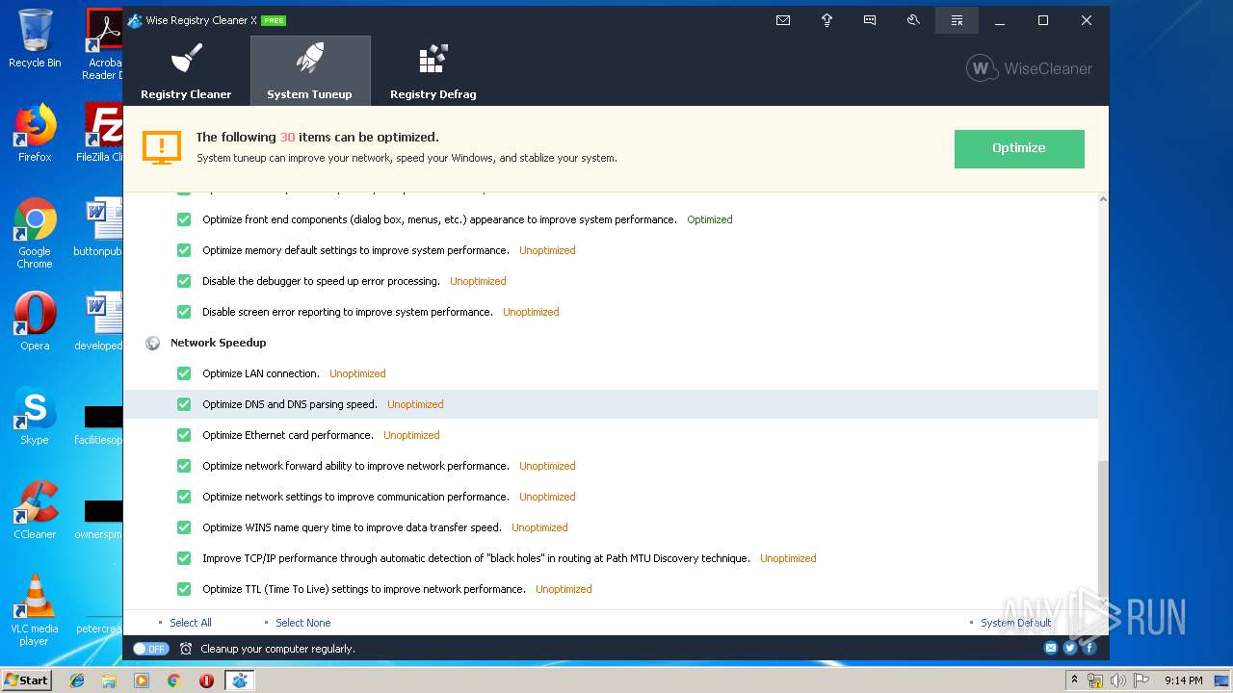Open Firefox desktop shortcut
The image size is (1233, 693).
point(35,133)
